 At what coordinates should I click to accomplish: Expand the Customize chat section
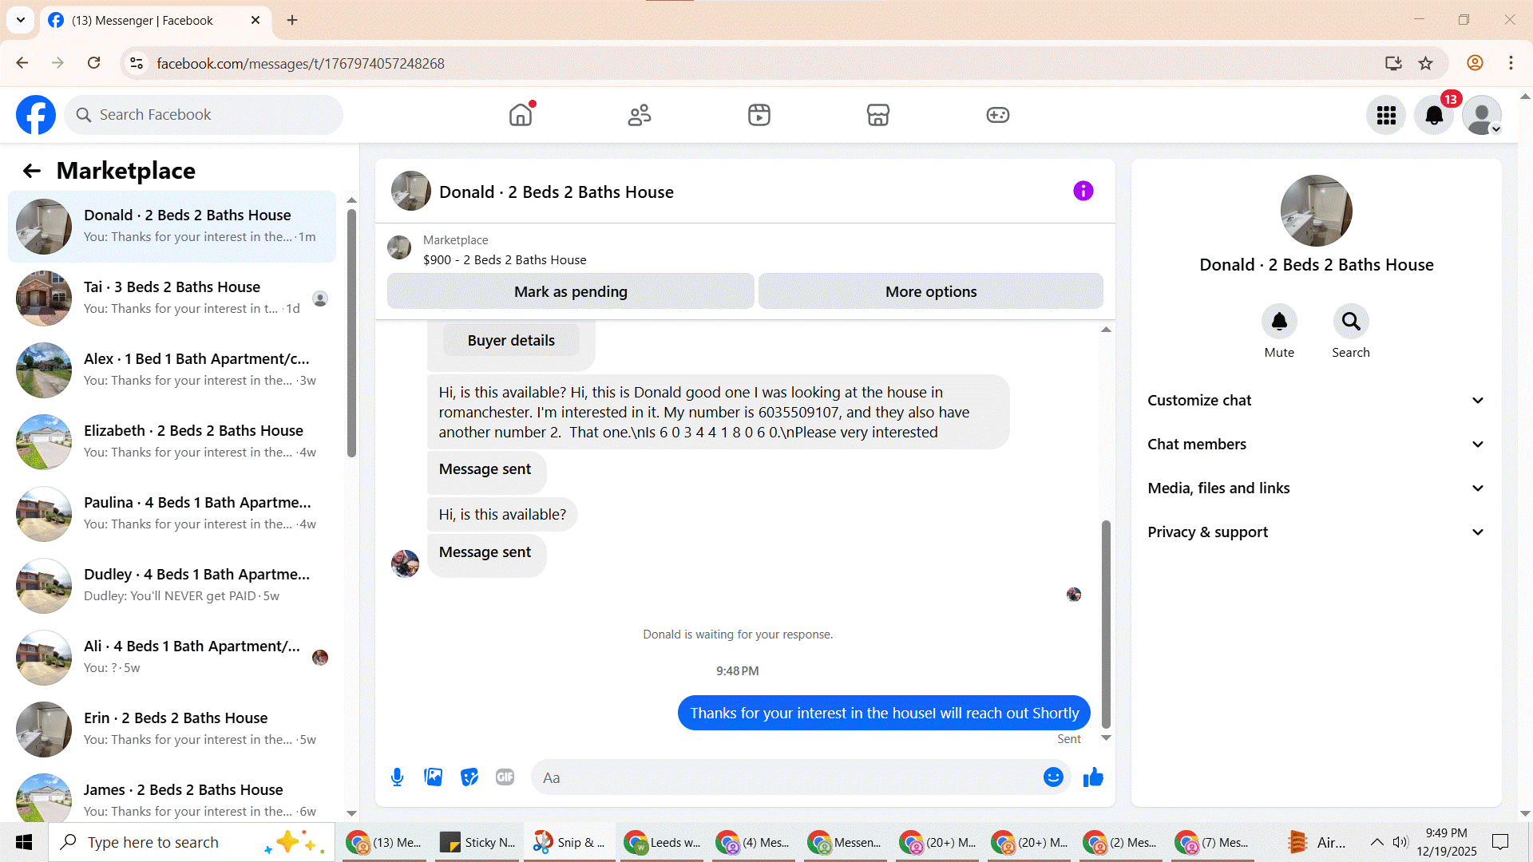click(1316, 401)
